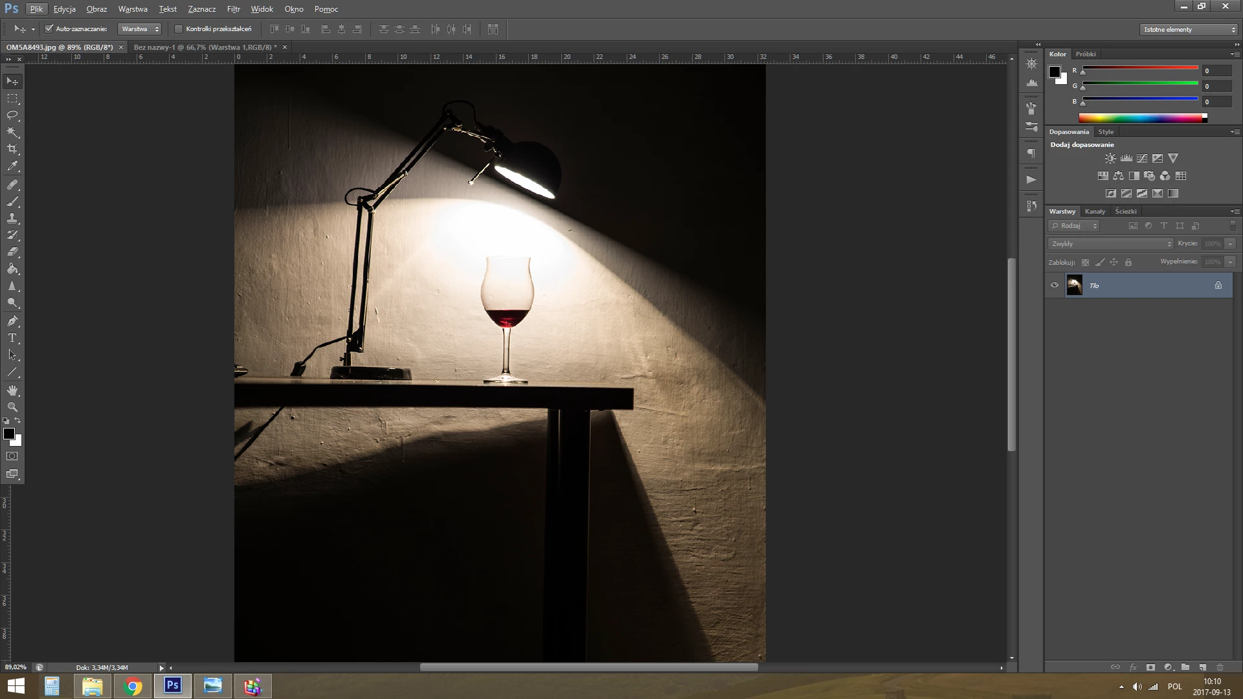This screenshot has height=699, width=1243.
Task: Expand the Istotne elementy workspace dropdown
Action: 1189,29
